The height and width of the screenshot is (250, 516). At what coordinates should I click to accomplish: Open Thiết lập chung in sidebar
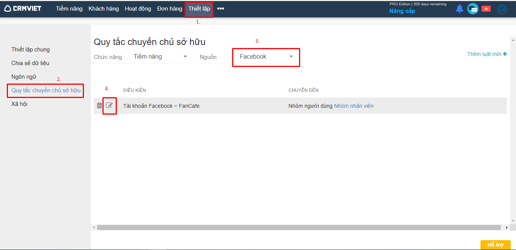coord(31,50)
